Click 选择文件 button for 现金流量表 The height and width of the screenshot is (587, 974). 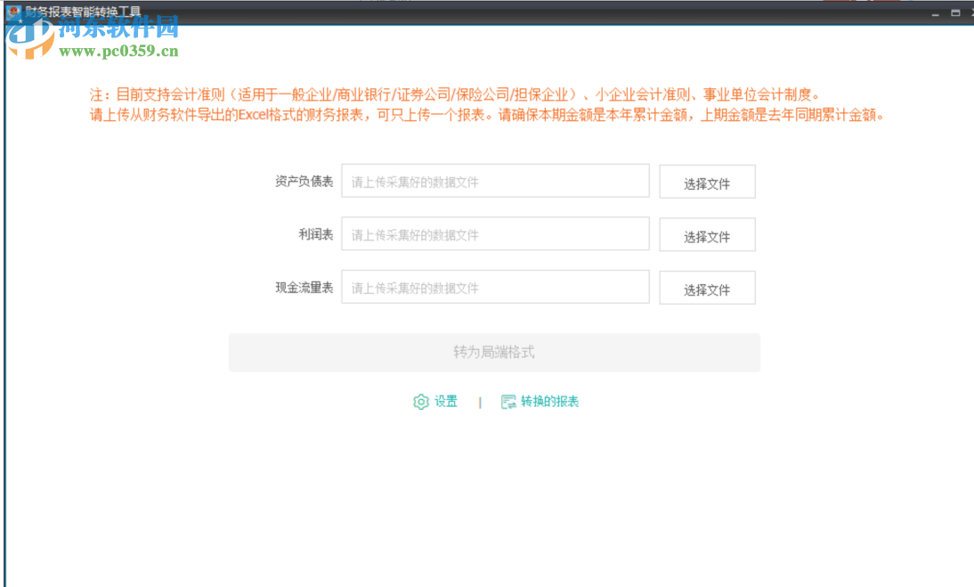707,287
